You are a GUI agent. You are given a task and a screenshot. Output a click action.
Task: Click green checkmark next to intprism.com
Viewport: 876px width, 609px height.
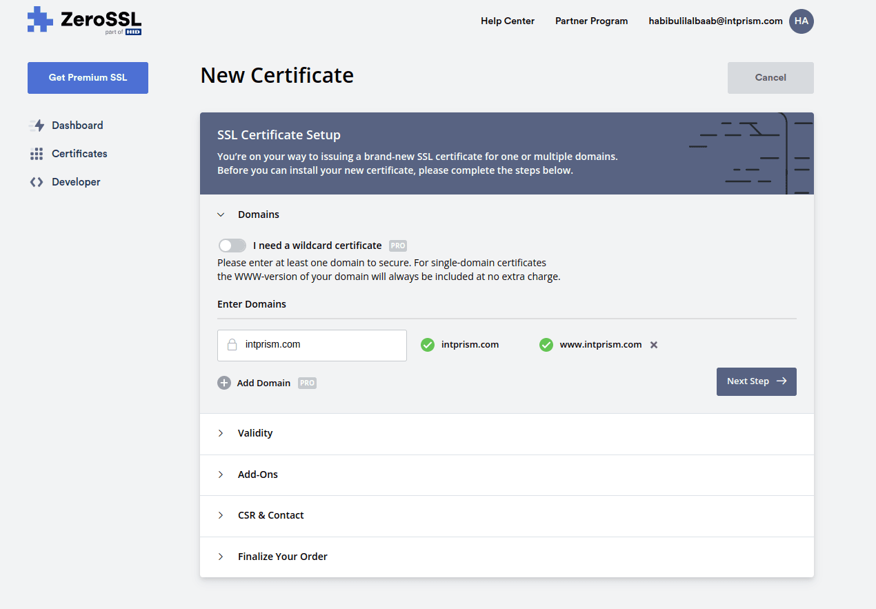428,345
